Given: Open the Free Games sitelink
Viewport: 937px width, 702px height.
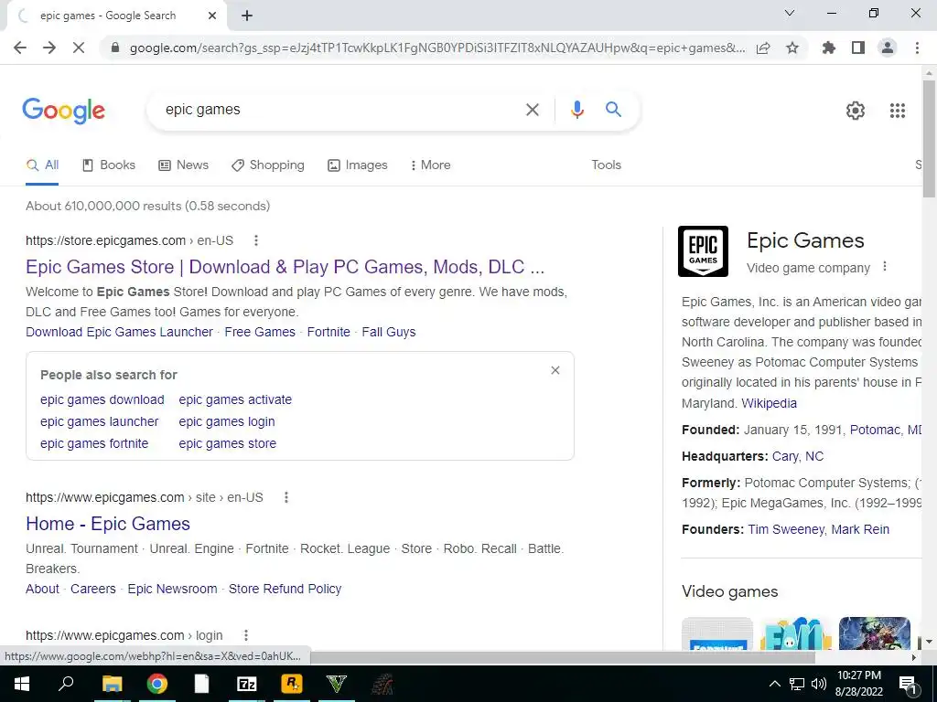Looking at the screenshot, I should click(260, 332).
